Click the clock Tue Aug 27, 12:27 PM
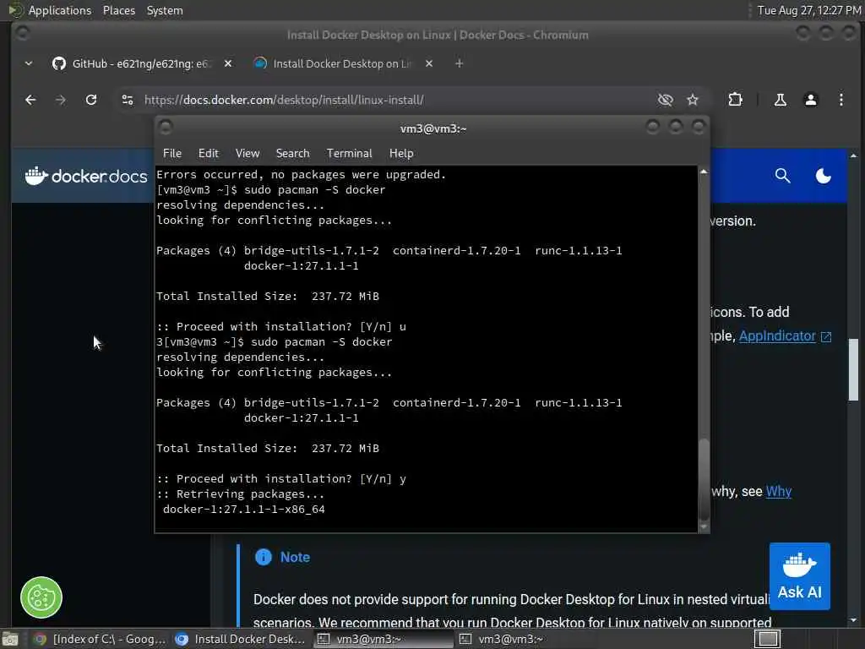 808,10
